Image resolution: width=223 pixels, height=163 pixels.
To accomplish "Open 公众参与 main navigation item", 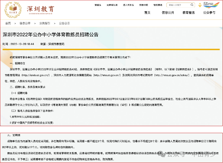I will pos(209,13).
